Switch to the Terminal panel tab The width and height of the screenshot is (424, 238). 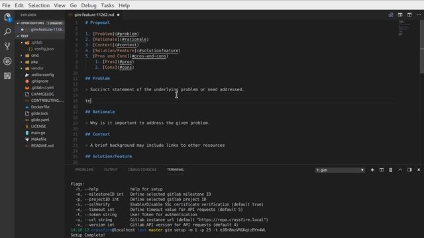pyautogui.click(x=176, y=170)
